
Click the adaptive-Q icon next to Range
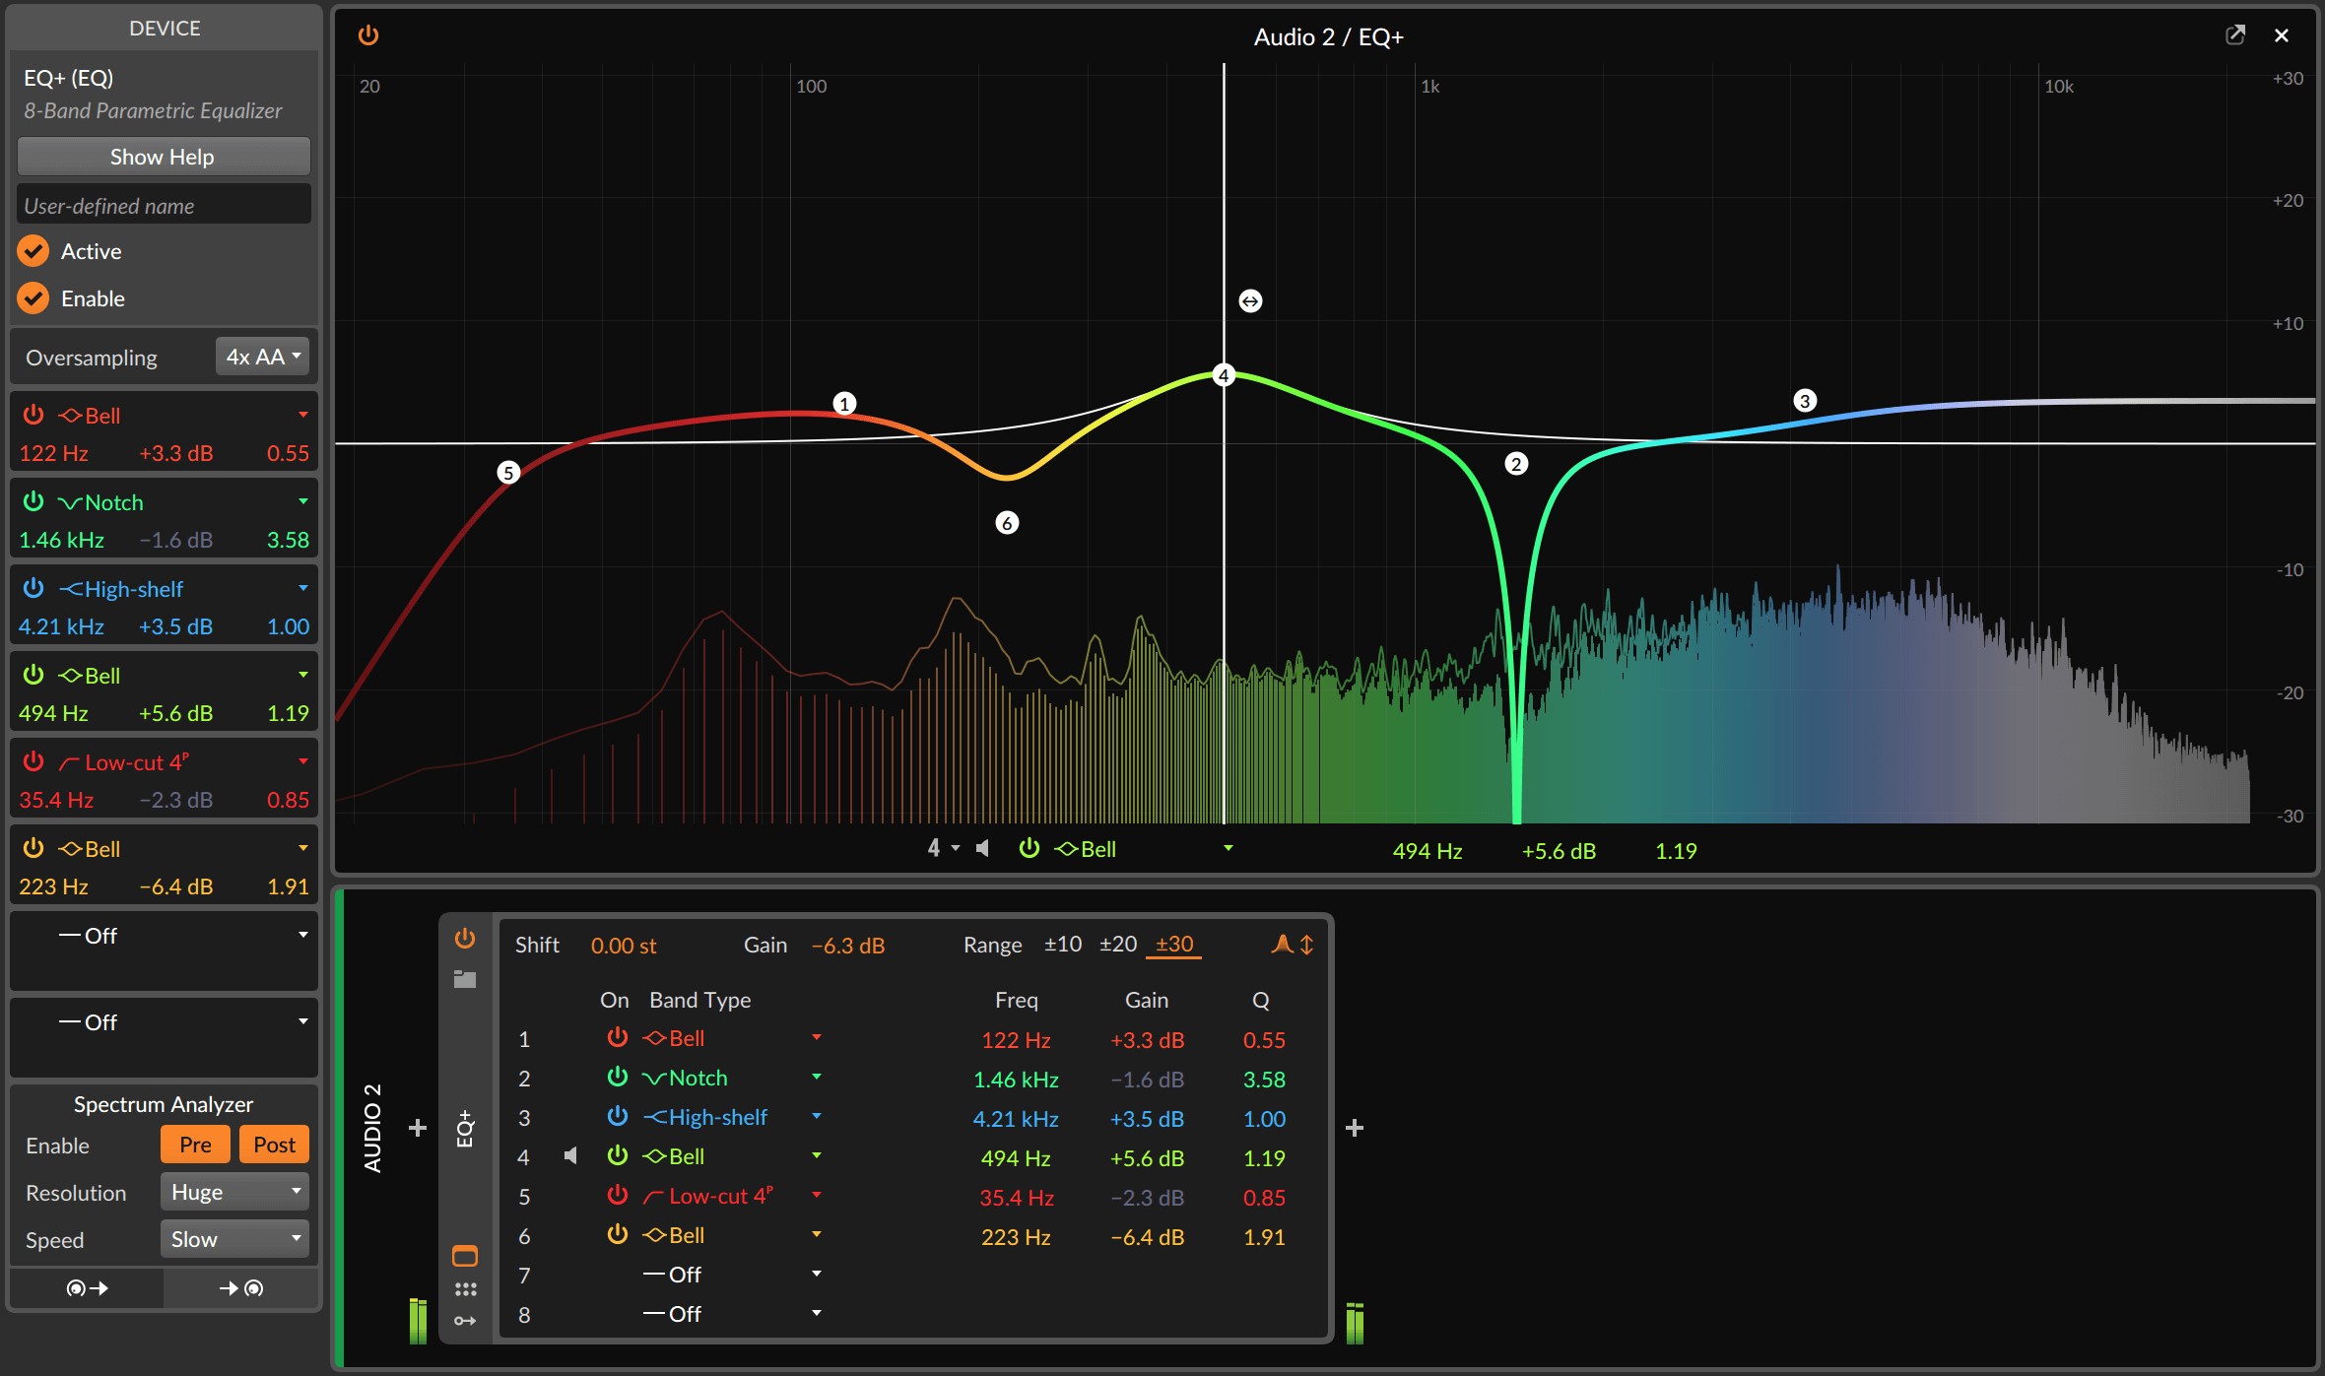pyautogui.click(x=1282, y=945)
